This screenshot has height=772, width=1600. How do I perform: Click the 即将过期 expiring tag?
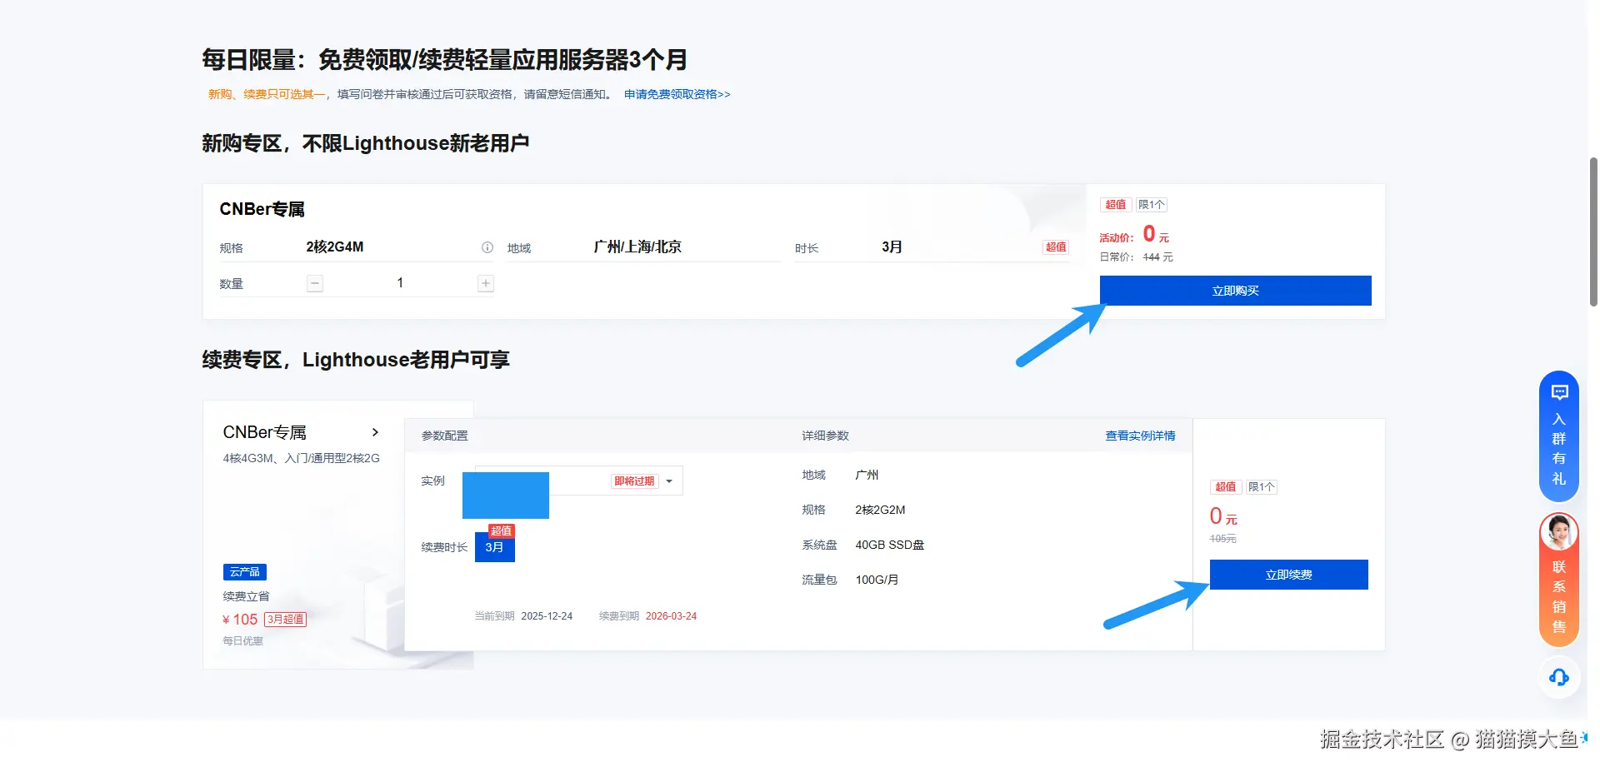(634, 481)
